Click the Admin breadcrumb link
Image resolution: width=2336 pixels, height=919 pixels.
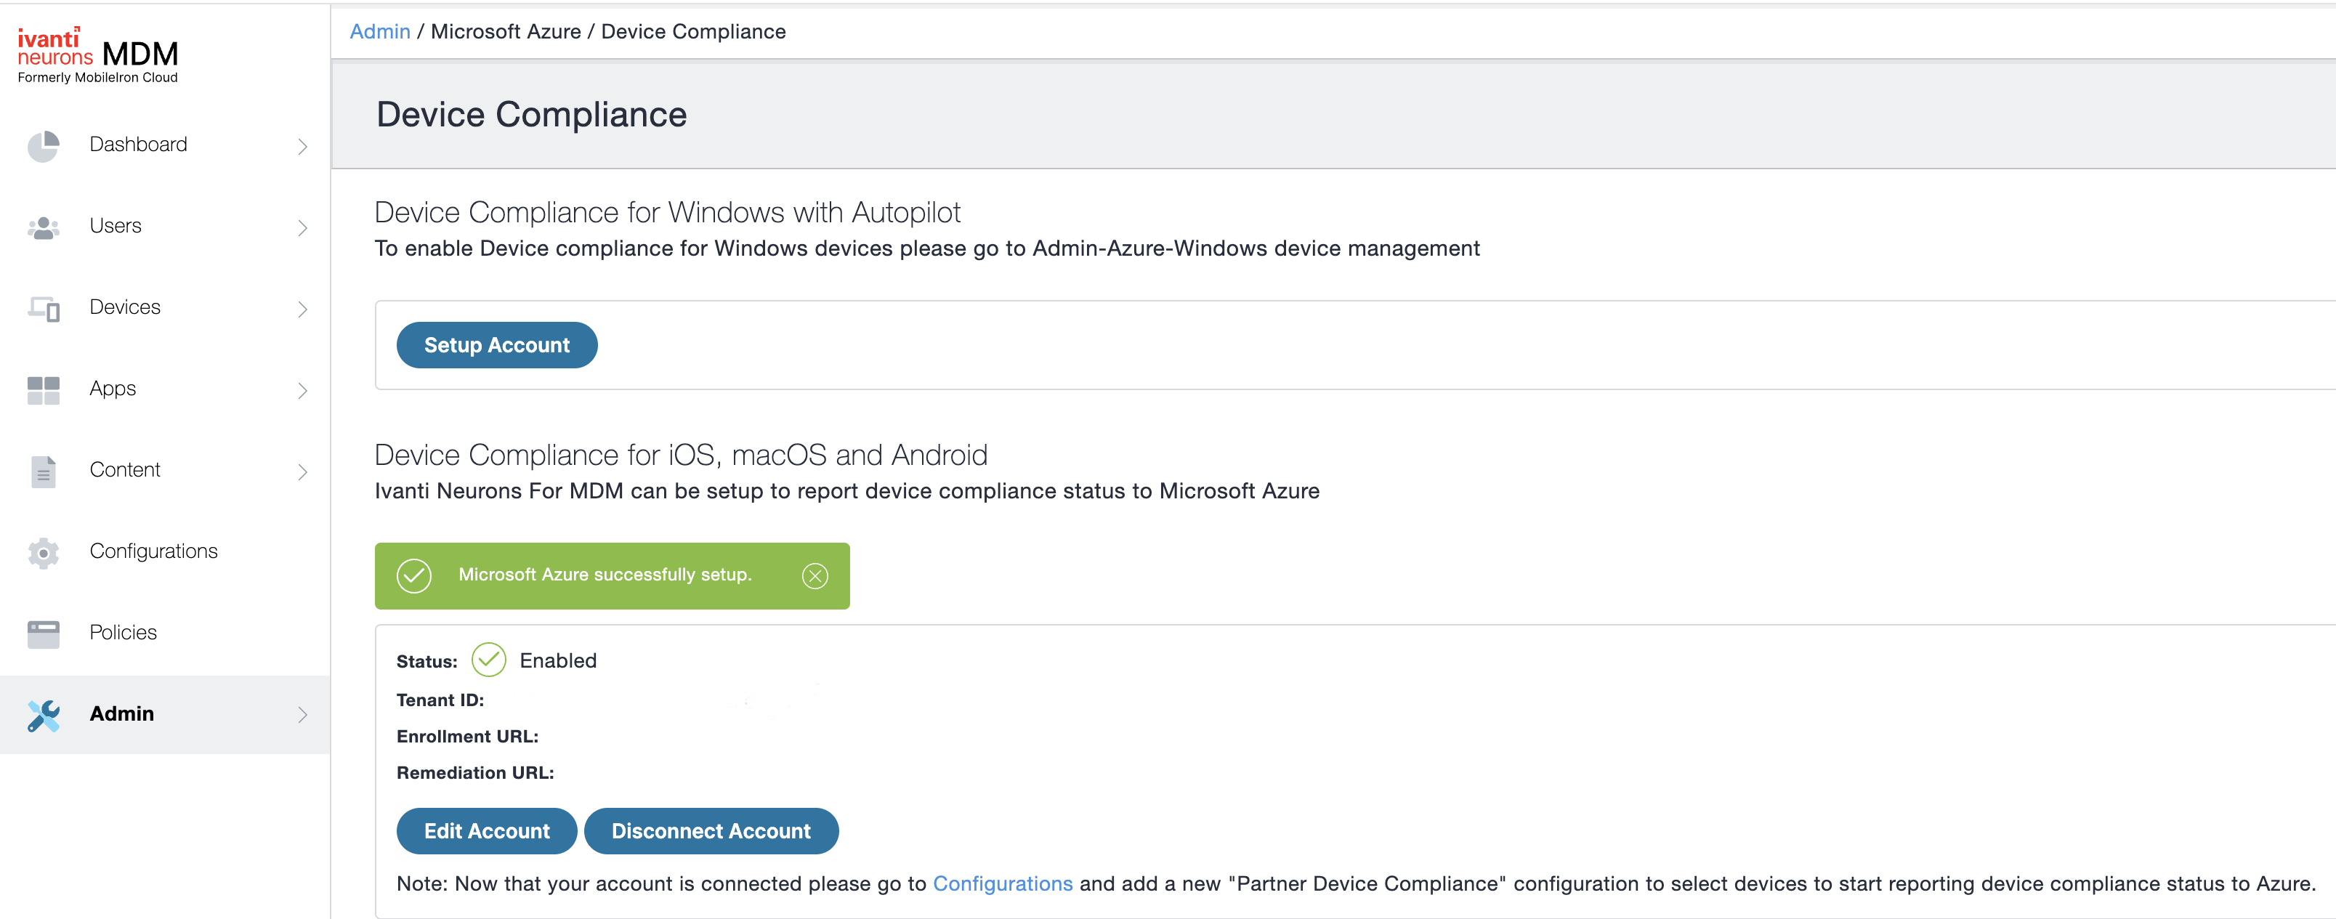(380, 32)
